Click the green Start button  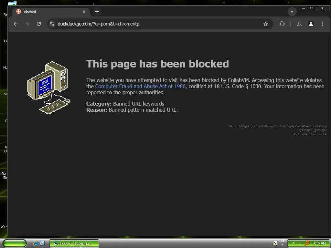(x=15, y=243)
